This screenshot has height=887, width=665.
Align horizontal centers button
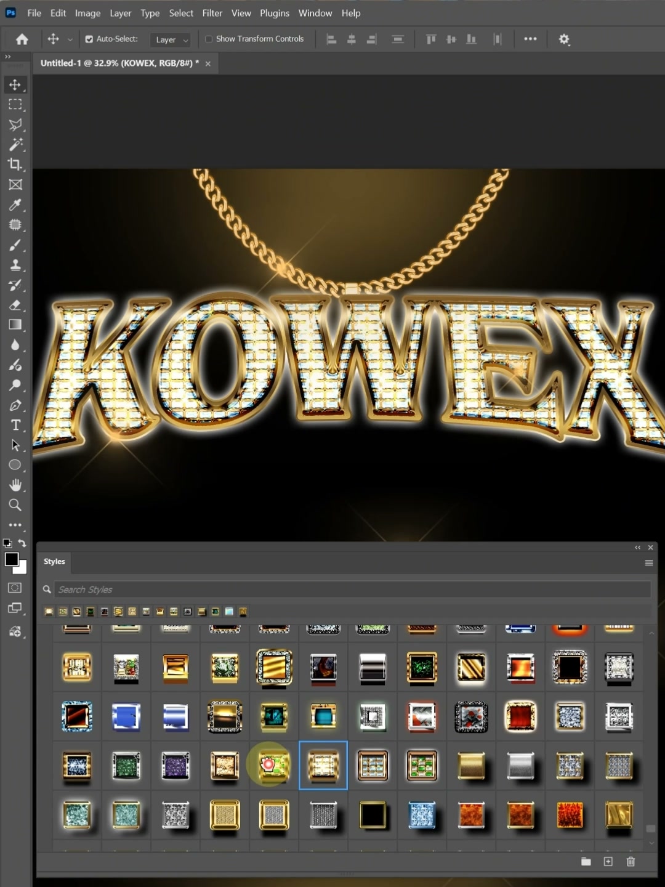[352, 39]
